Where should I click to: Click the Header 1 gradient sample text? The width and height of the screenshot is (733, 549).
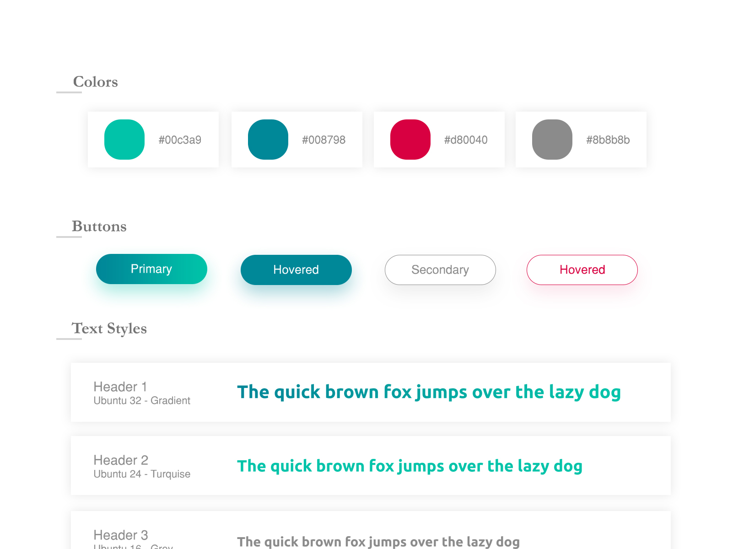click(429, 392)
